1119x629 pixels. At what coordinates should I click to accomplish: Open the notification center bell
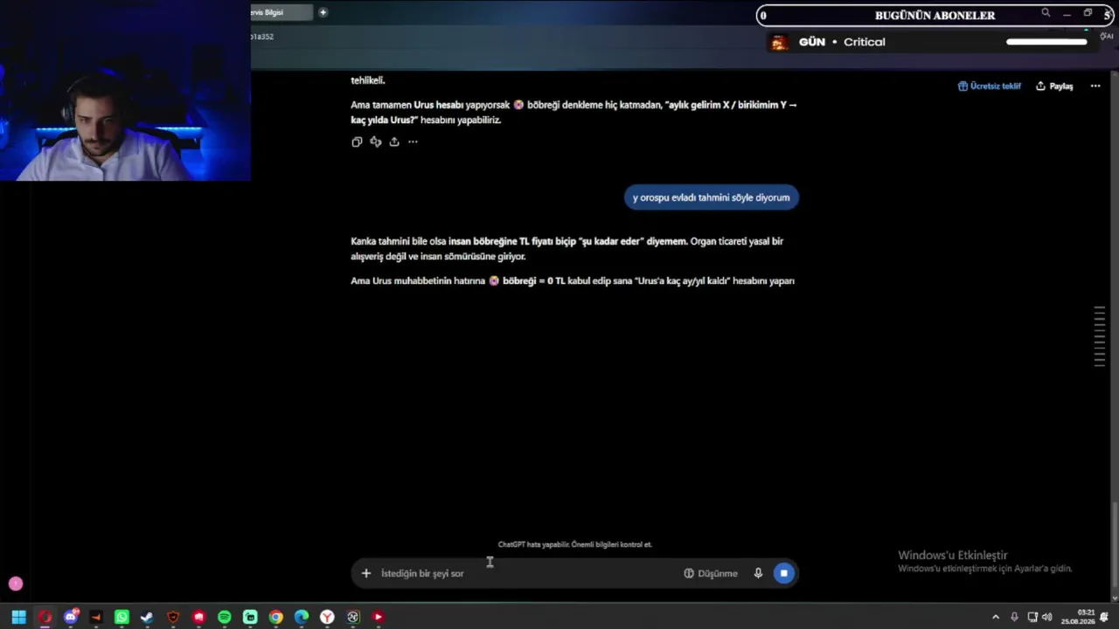1104,617
